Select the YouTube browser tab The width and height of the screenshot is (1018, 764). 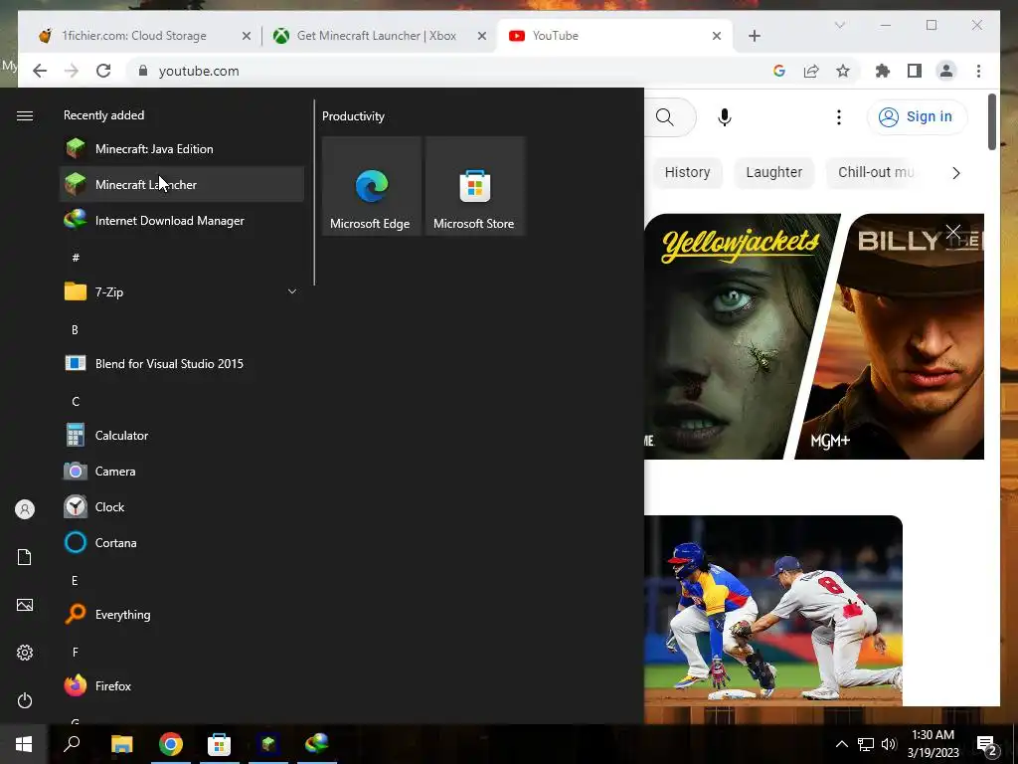(x=614, y=36)
